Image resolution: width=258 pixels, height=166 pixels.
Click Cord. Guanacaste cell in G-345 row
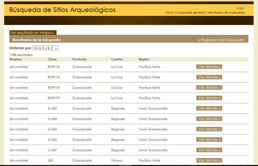click(x=153, y=139)
